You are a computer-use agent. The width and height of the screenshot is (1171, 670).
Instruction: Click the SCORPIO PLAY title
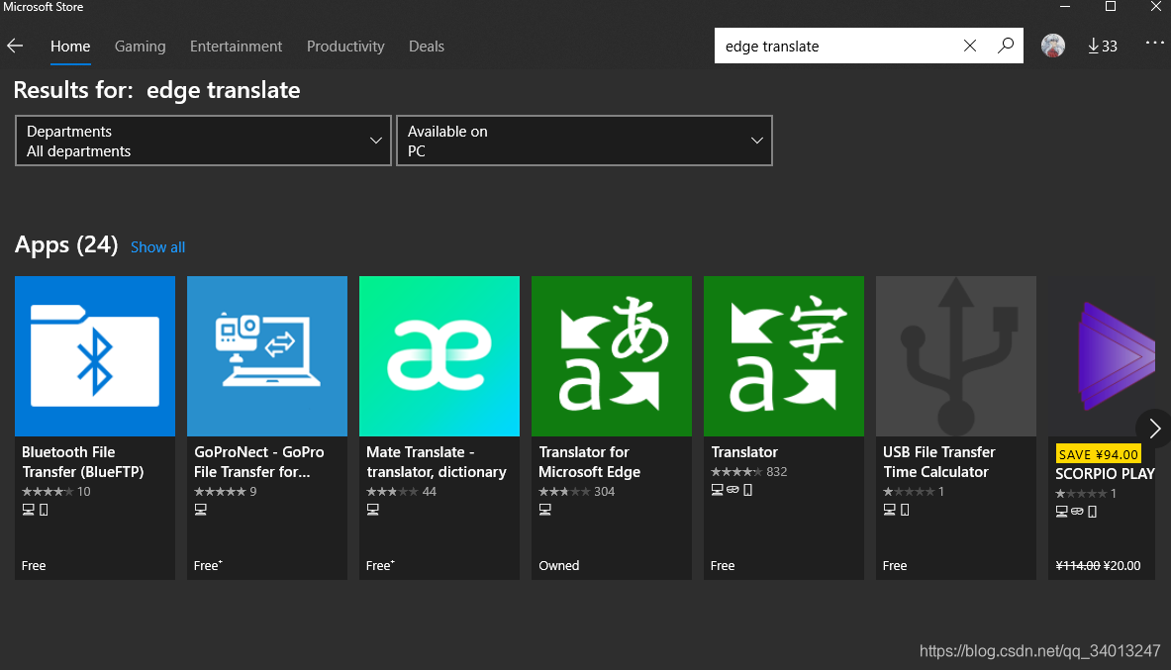point(1105,474)
